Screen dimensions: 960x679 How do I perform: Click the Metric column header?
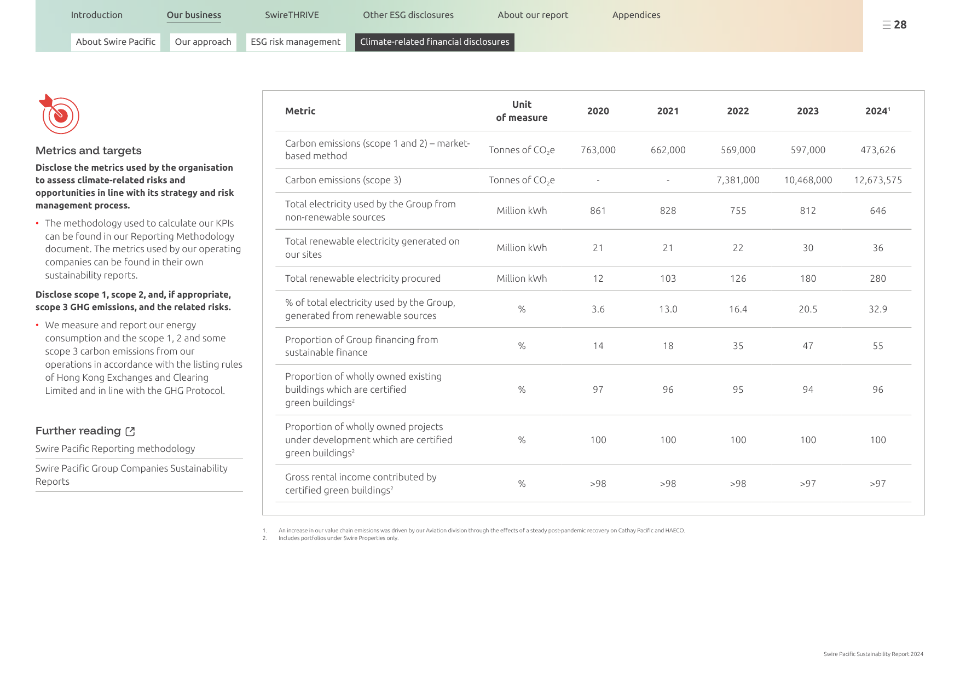click(300, 111)
